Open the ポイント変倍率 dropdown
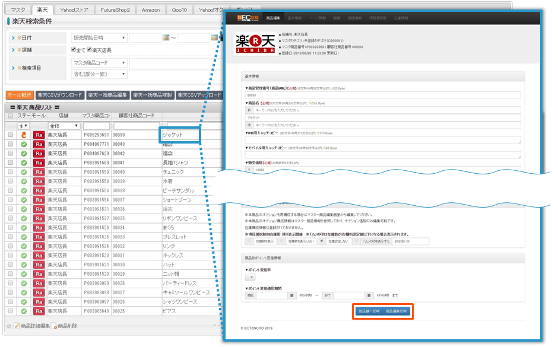558x347 pixels. 250,277
